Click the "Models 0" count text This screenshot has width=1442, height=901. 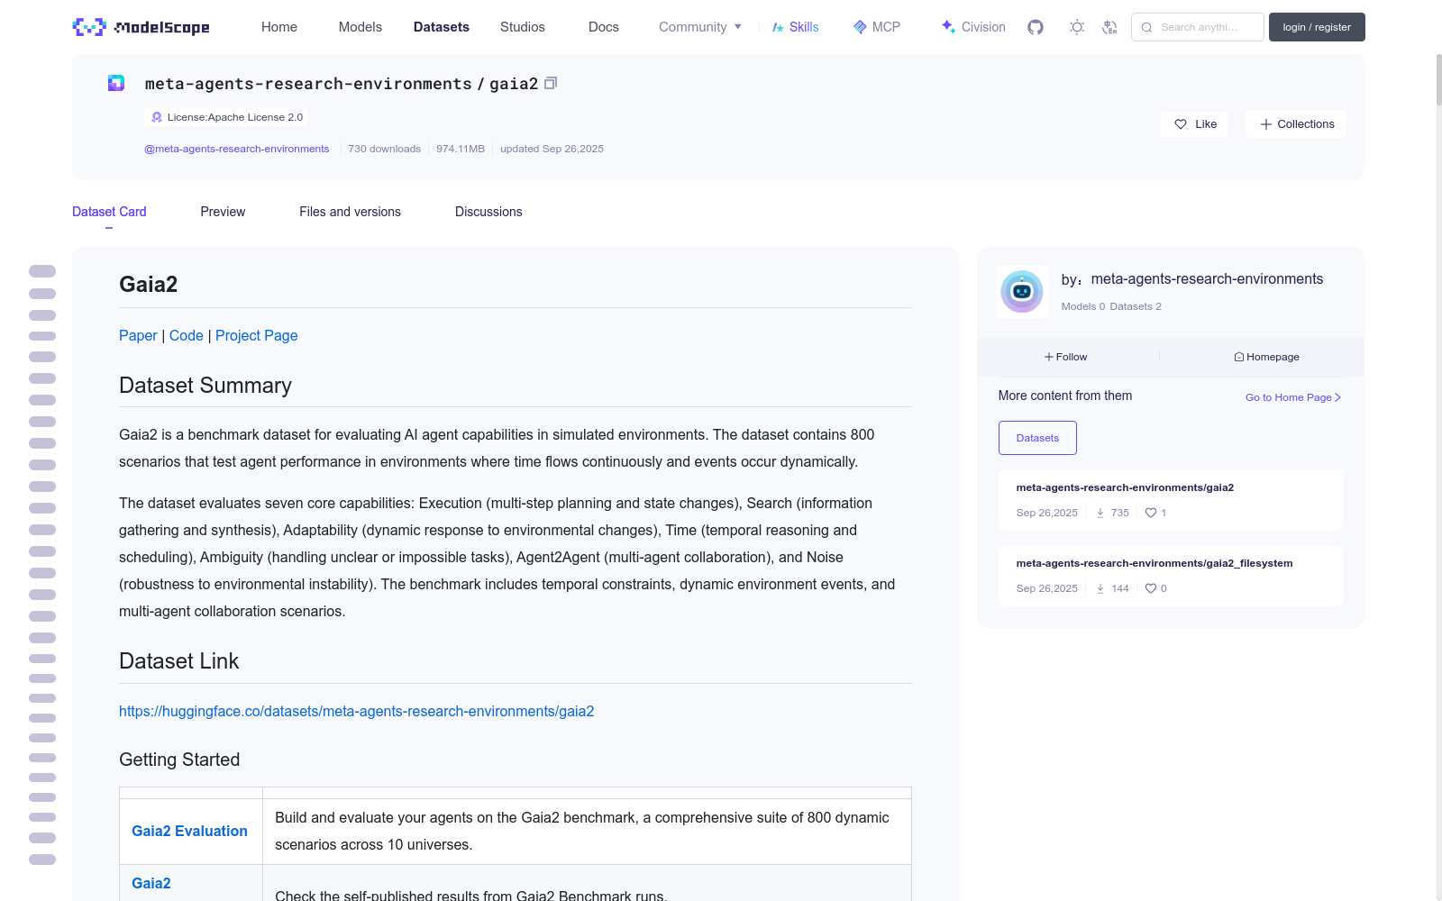(1083, 306)
